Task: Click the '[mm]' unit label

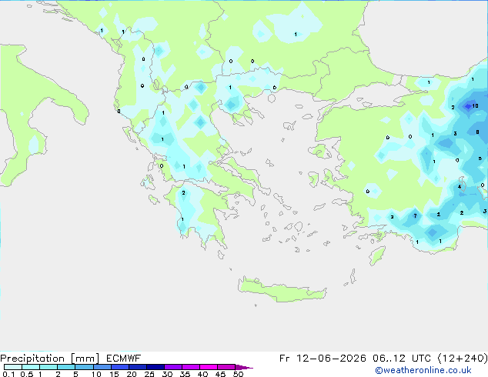Action: coord(85,359)
